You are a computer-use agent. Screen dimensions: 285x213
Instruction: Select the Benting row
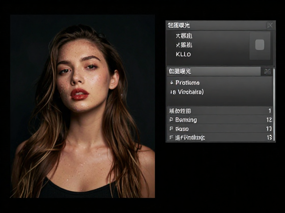(220, 120)
